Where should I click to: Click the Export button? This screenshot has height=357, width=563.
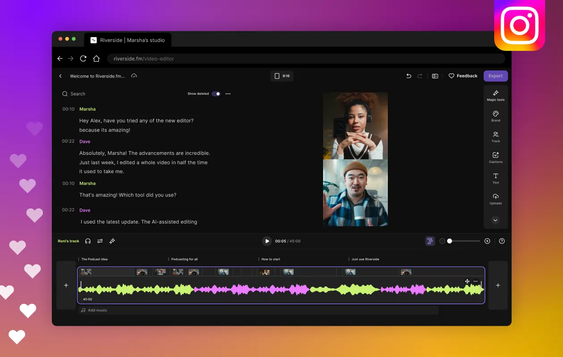click(x=495, y=76)
